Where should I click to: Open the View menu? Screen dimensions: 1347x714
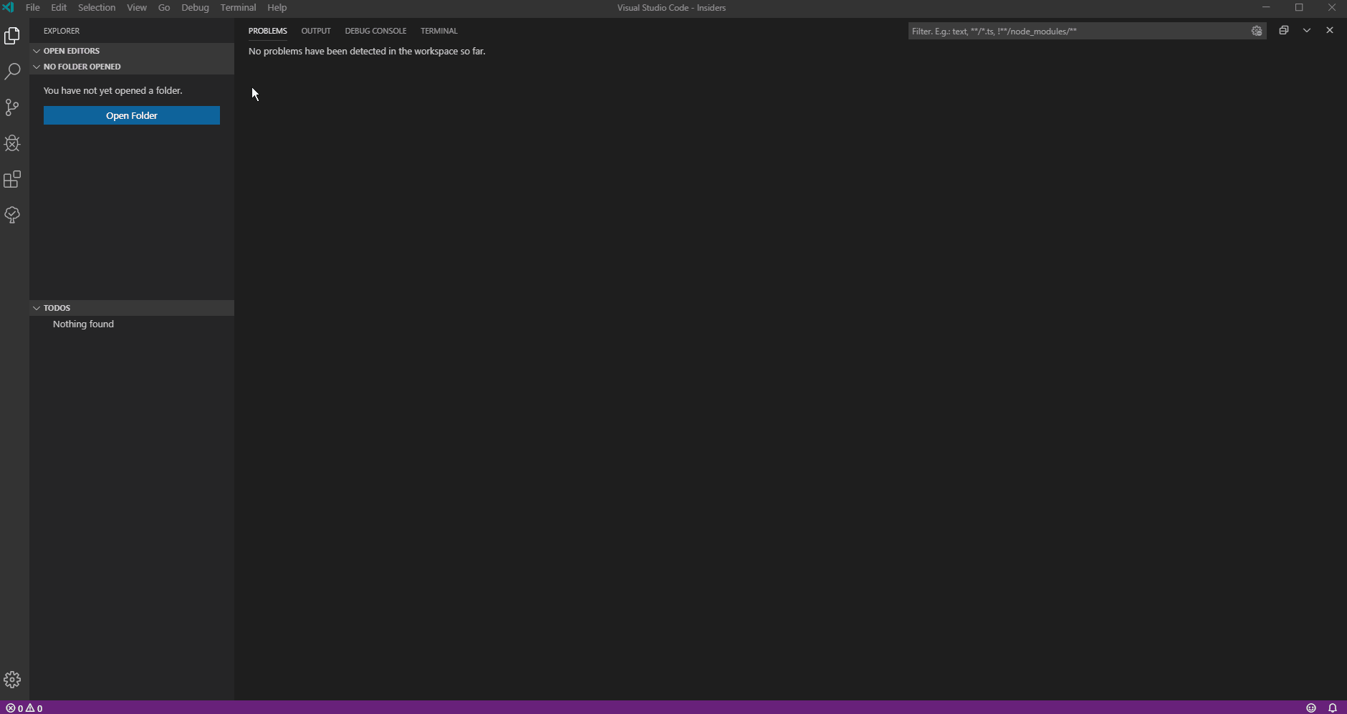(x=137, y=7)
